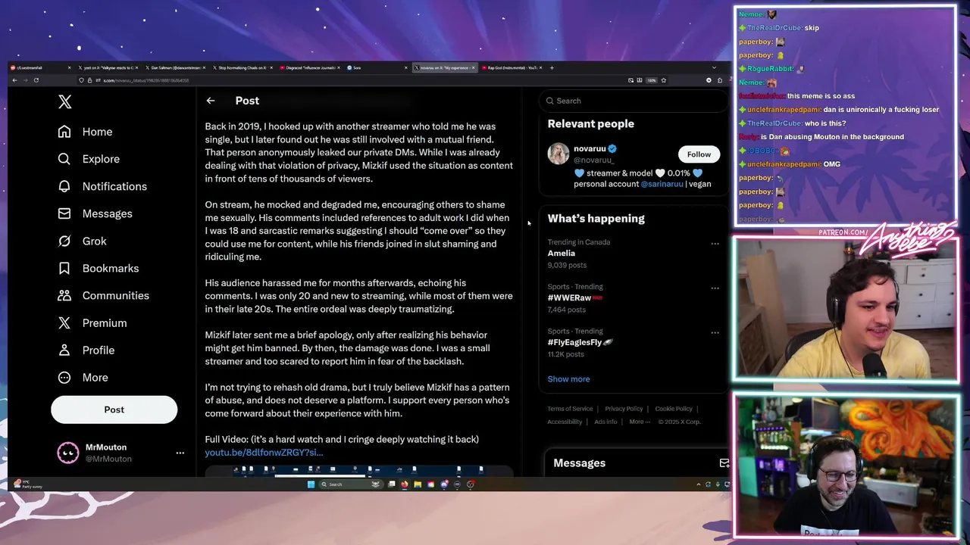The height and width of the screenshot is (545, 970).
Task: Click the browser address bar URL
Action: click(x=145, y=80)
